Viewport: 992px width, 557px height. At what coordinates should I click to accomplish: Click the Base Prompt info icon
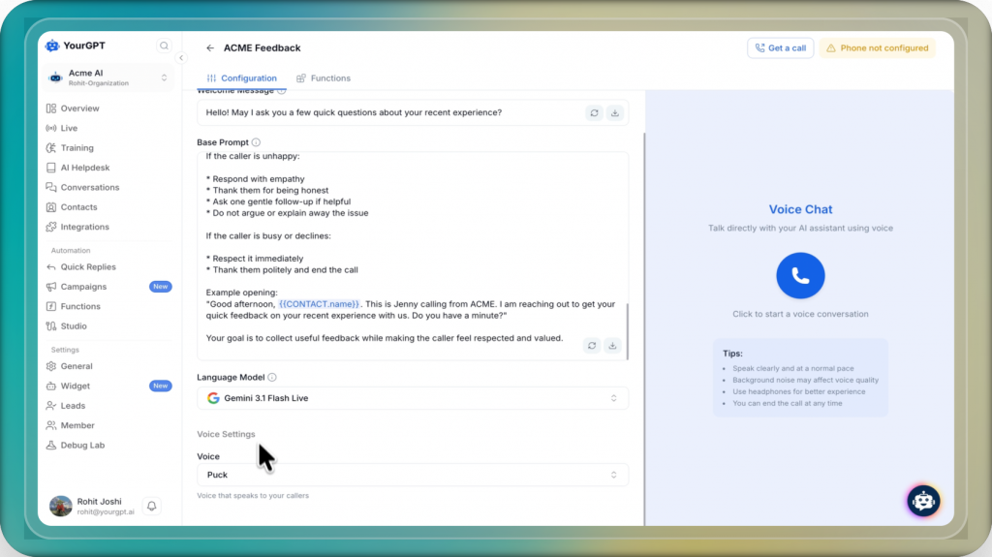coord(256,142)
